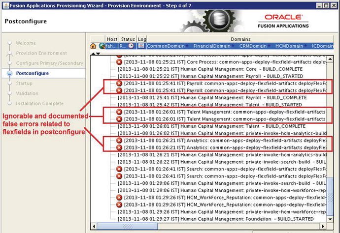Click first Analytics 01:26:21 error icon

[x=119, y=141]
